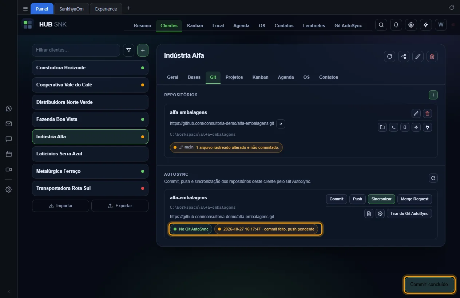This screenshot has width=460, height=298.
Task: Collapse the sidebar with the bottom chevron
Action: [9, 291]
